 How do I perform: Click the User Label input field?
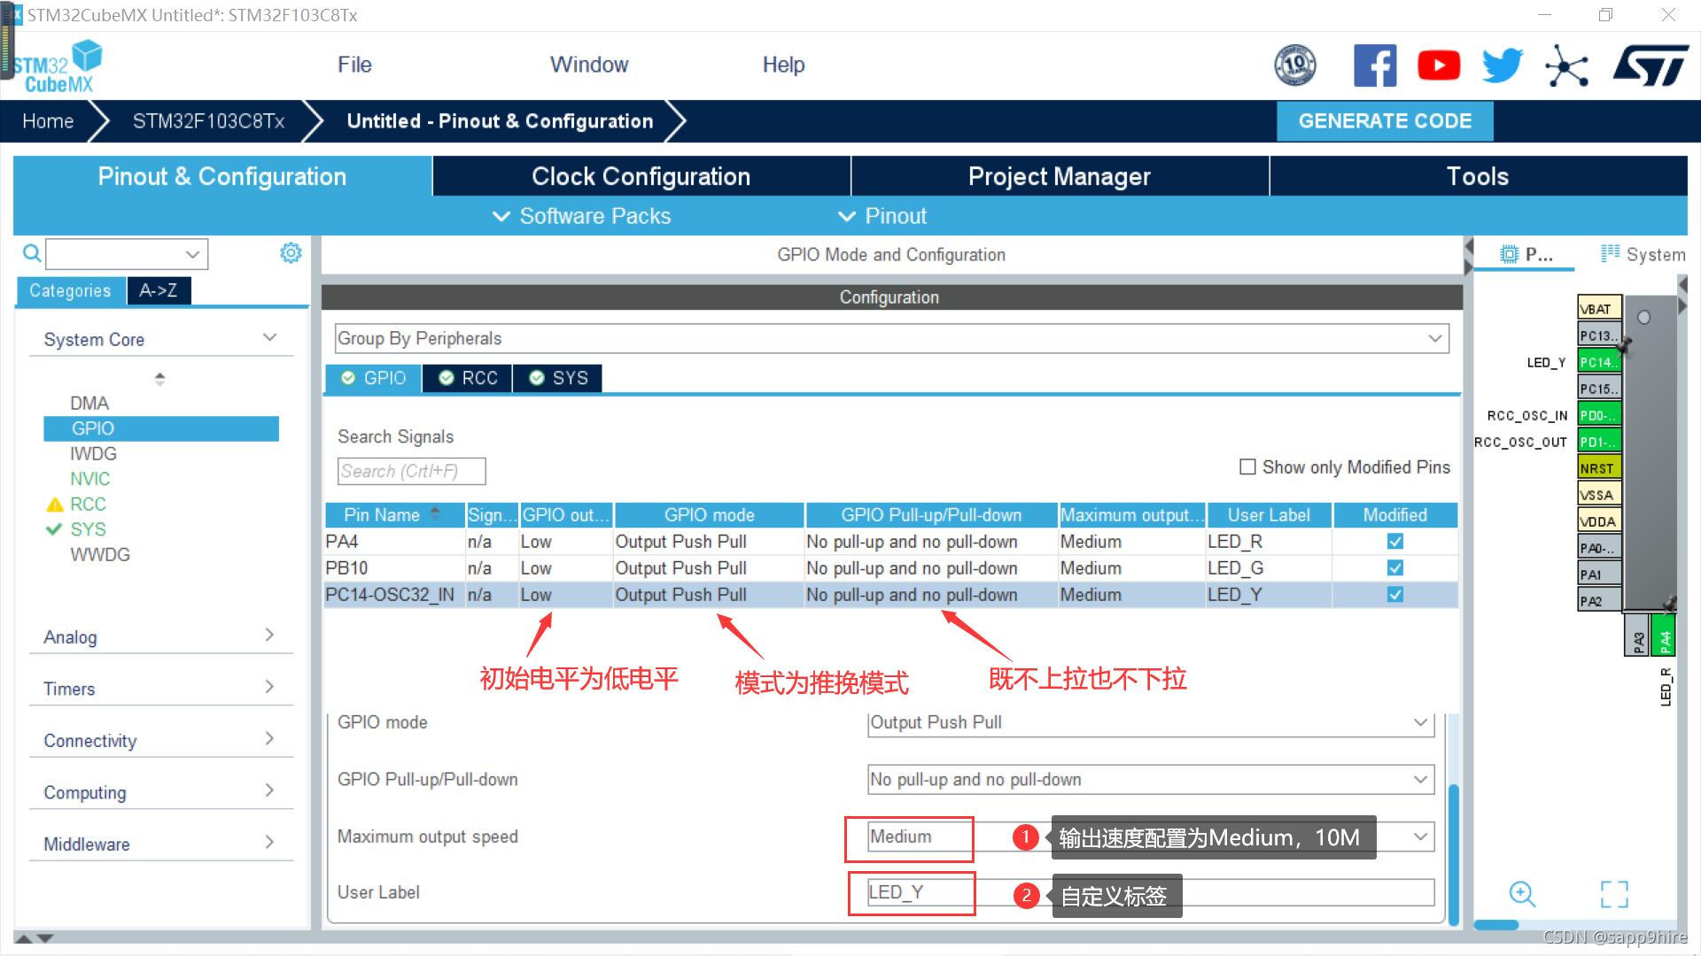click(1151, 892)
